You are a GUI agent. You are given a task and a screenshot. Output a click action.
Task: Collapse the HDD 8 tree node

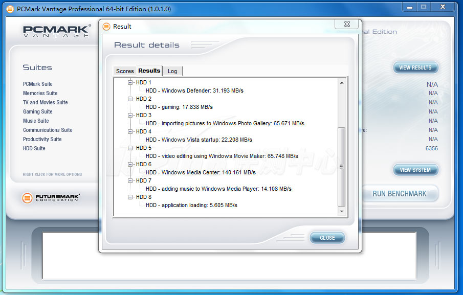tap(130, 197)
